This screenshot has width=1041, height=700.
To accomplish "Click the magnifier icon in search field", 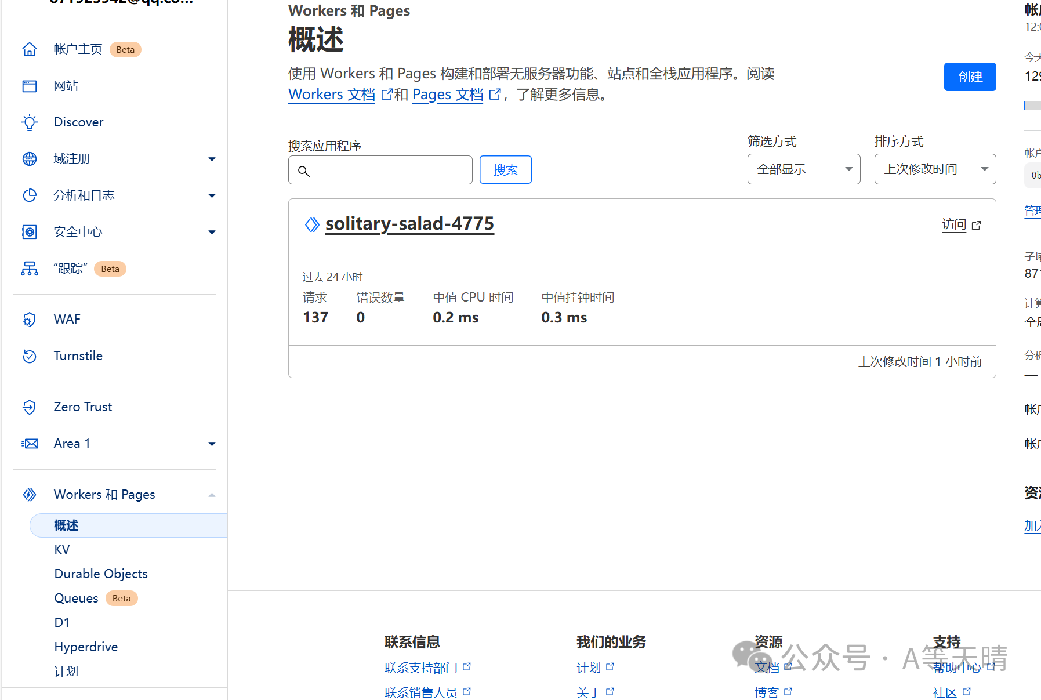I will coord(304,171).
